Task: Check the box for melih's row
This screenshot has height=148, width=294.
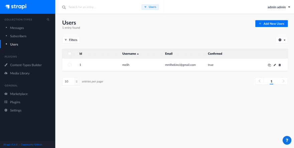Action: click(69, 65)
